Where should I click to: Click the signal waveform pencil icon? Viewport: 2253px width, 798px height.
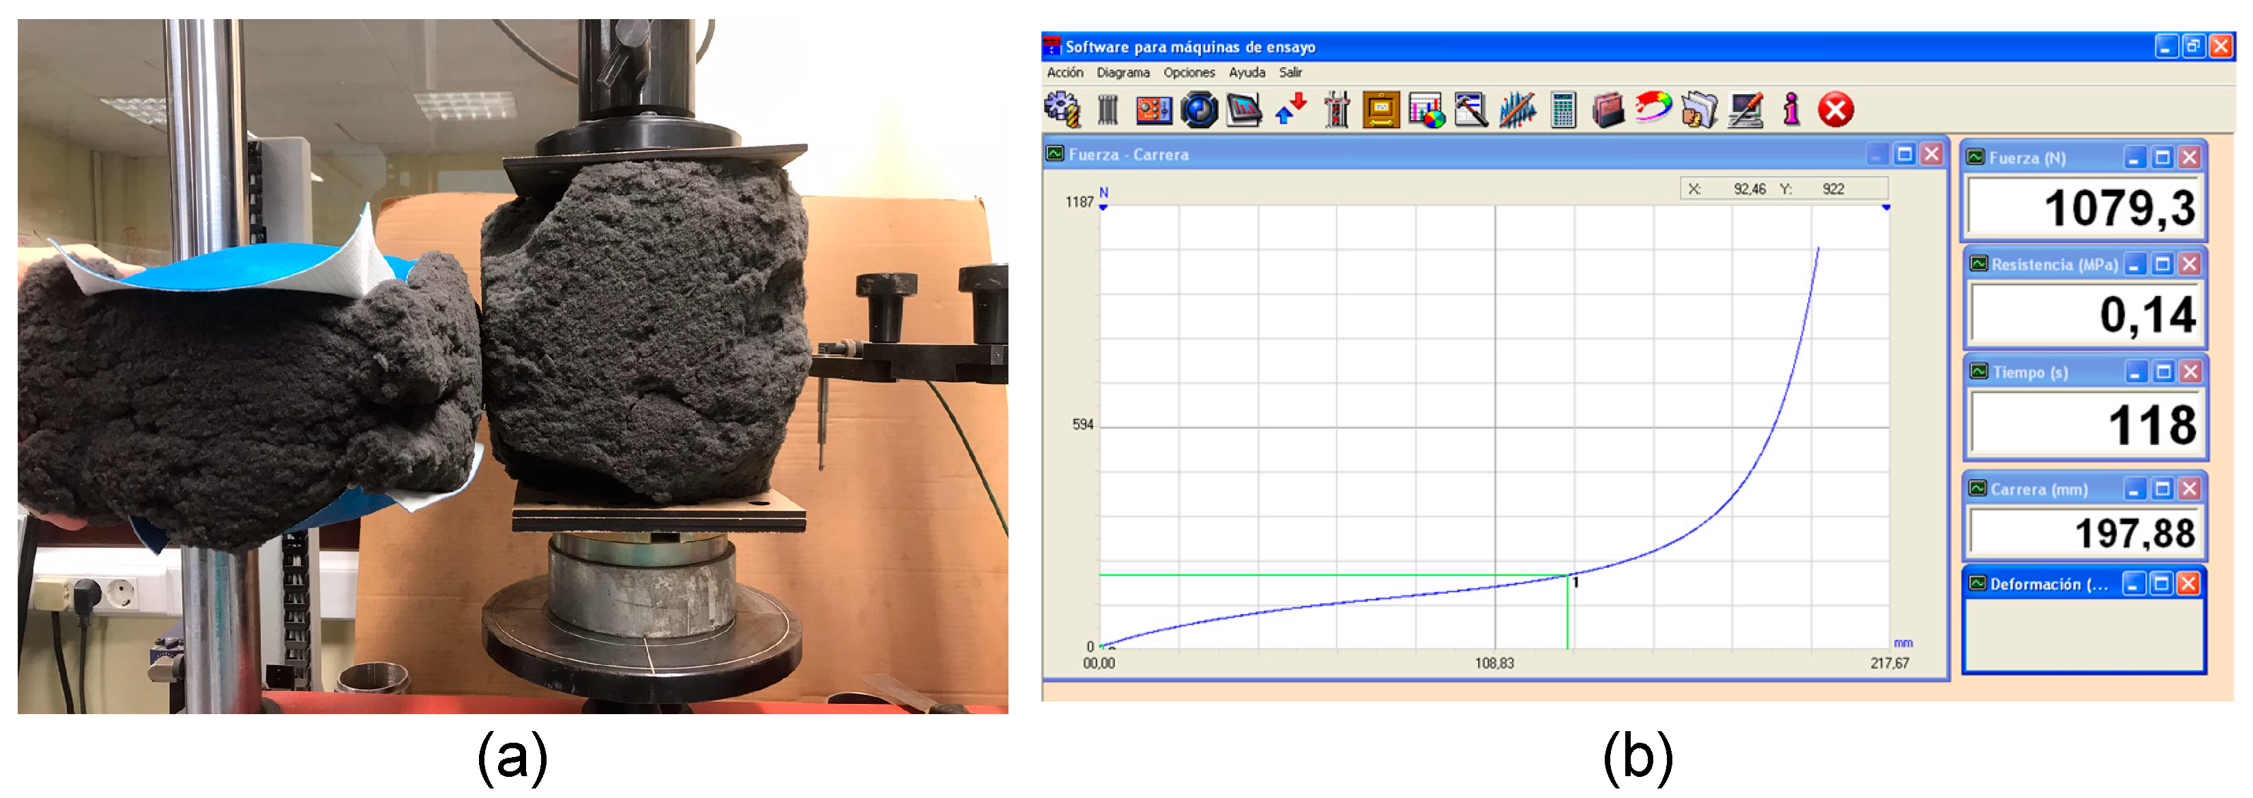click(1517, 110)
